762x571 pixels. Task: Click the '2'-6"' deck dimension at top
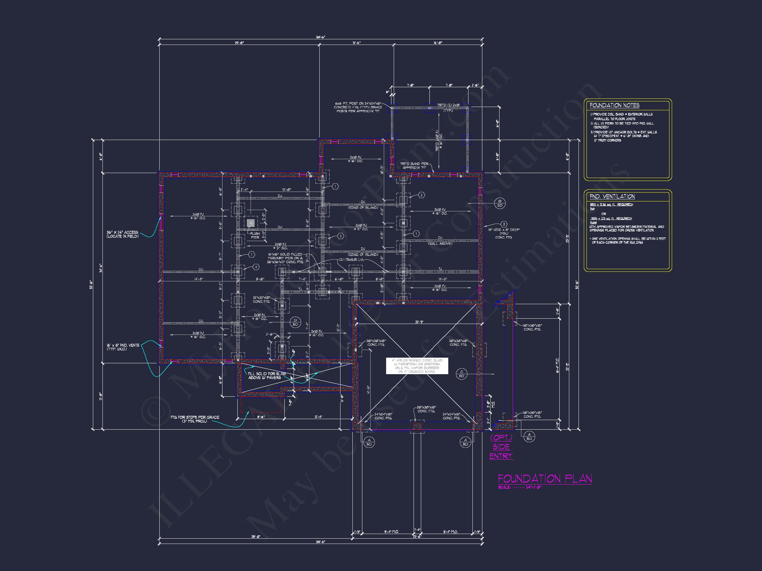(x=475, y=85)
